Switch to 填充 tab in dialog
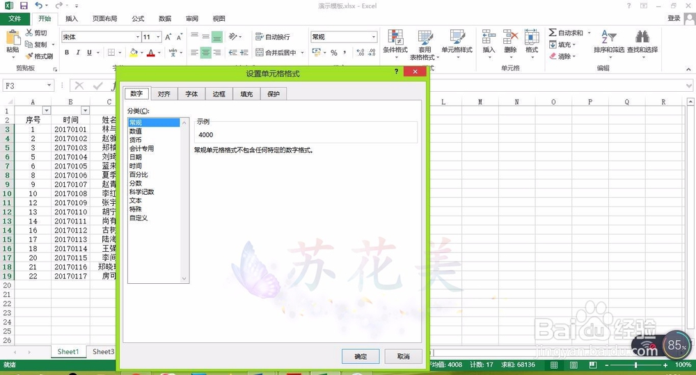Viewport: 696px width, 375px height. pyautogui.click(x=246, y=94)
